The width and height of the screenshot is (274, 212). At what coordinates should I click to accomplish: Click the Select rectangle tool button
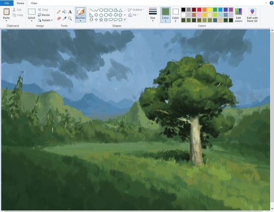click(32, 12)
